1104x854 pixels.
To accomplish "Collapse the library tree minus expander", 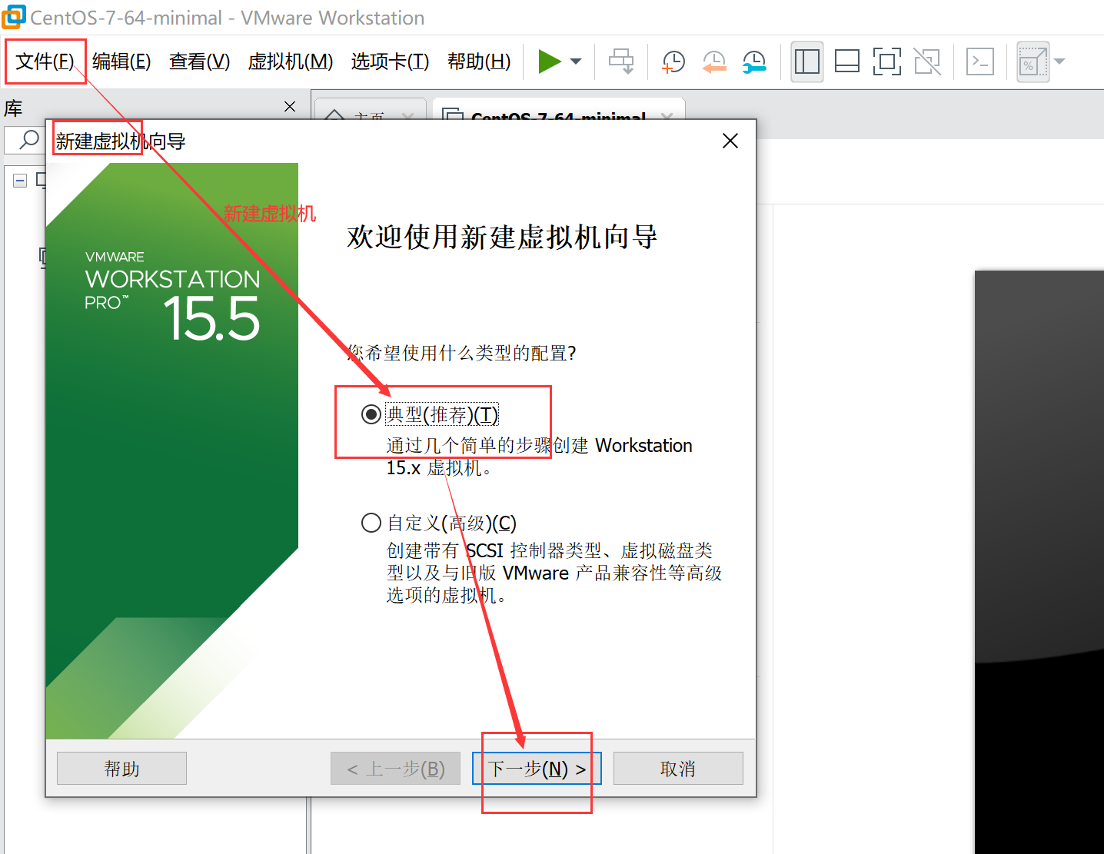I will (x=20, y=181).
